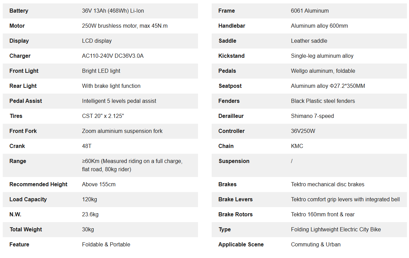Viewport: 409px width, 258px height.
Task: Select the Folding Lightweight Electric City Bike text
Action: [x=336, y=230]
